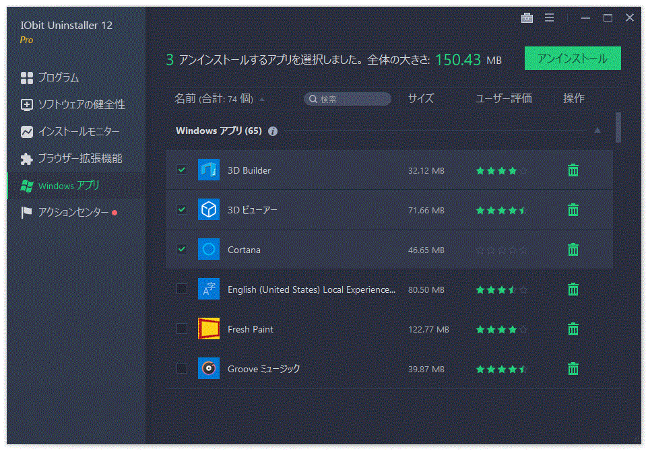The image size is (648, 451).
Task: Click the English Local Experience app icon
Action: tap(209, 289)
